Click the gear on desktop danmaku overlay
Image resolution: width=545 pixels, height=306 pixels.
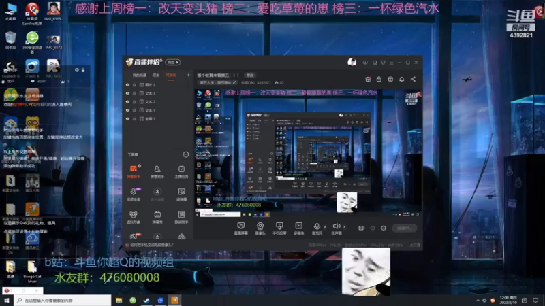[77, 70]
